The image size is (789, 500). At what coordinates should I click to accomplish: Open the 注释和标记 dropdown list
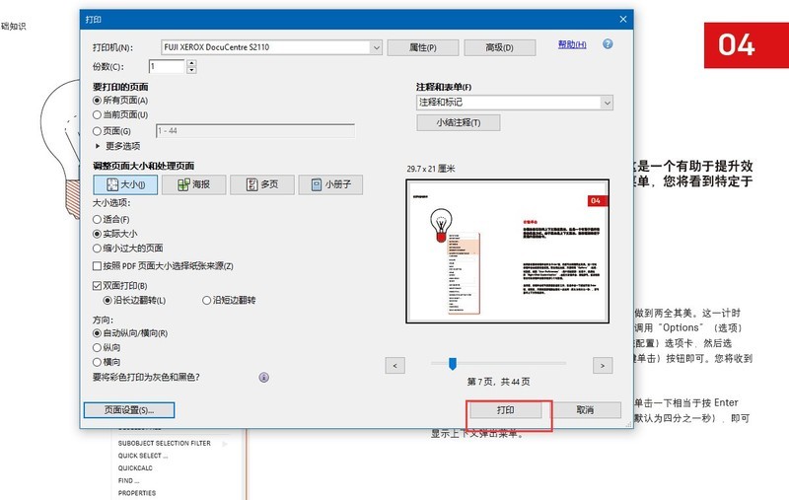point(607,102)
